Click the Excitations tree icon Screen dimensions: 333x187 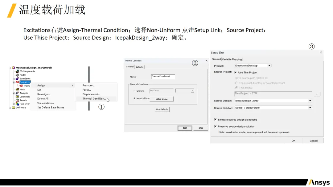point(17,82)
